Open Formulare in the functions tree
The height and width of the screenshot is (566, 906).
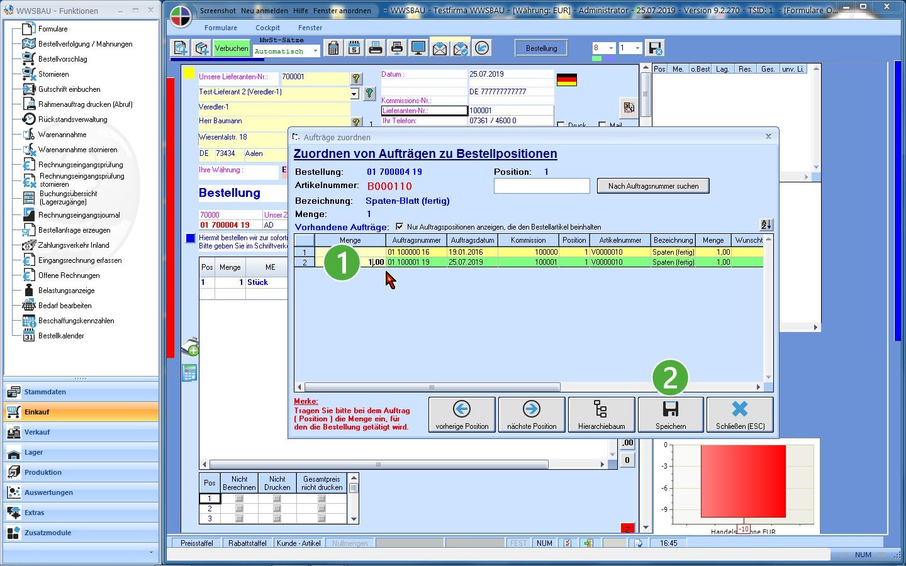[x=52, y=29]
